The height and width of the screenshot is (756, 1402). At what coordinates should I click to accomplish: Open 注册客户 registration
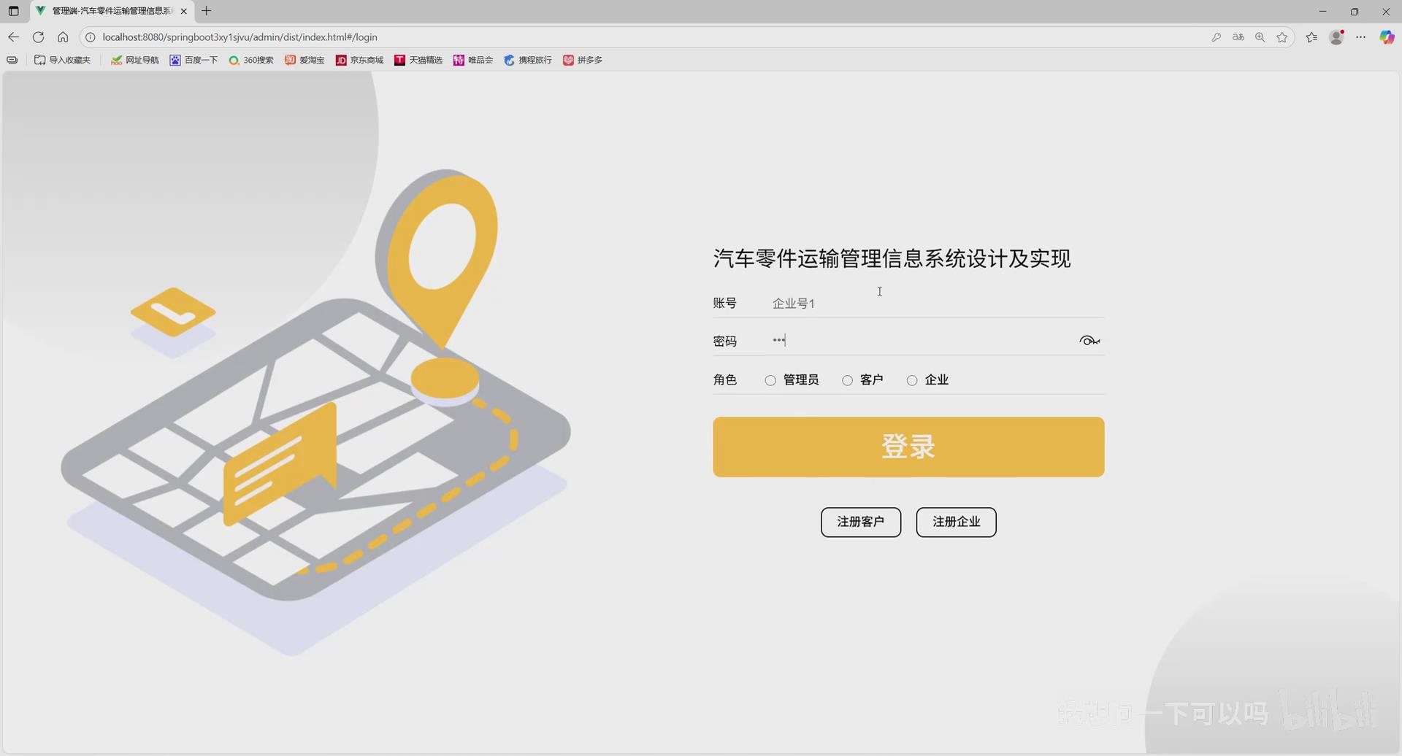pos(861,522)
